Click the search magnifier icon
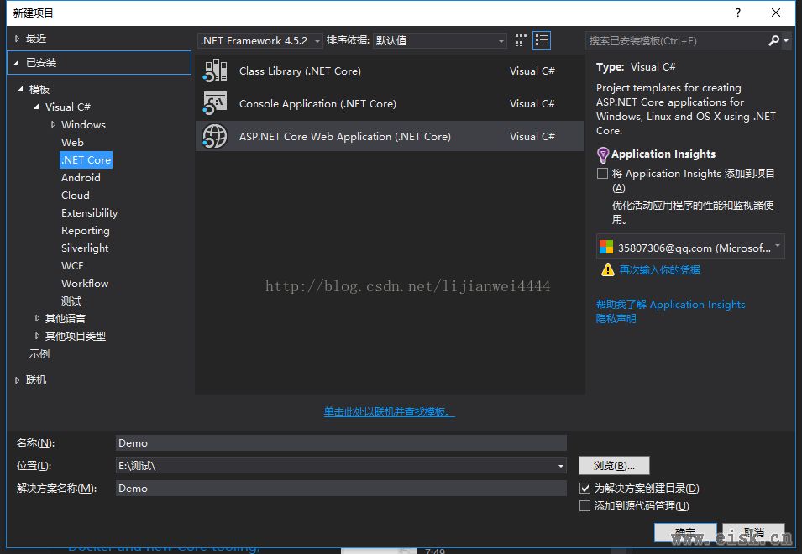The height and width of the screenshot is (554, 802). [x=774, y=40]
